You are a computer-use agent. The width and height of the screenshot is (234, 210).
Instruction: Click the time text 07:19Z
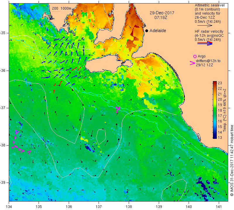click(161, 17)
